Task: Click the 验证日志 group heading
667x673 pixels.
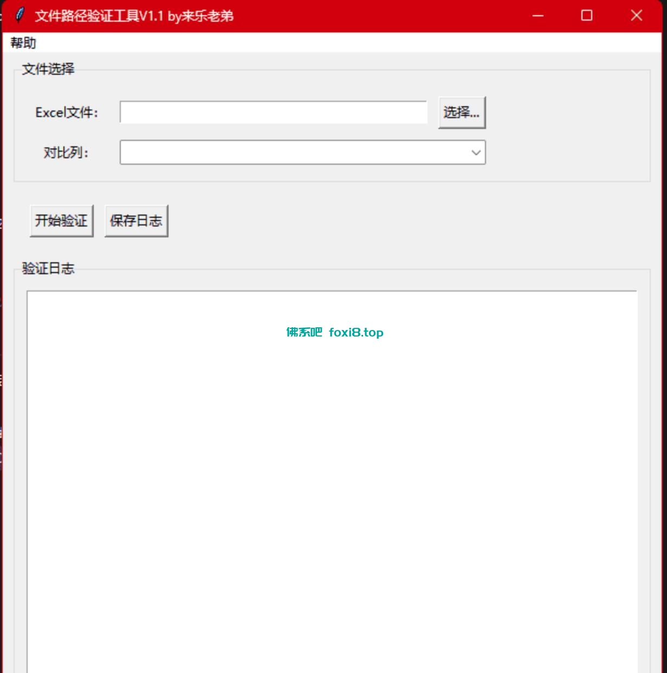Action: [x=48, y=269]
